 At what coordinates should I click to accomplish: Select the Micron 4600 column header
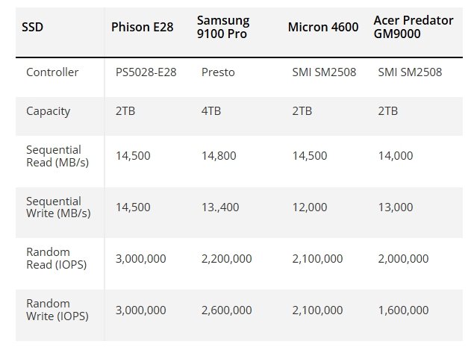pos(323,27)
